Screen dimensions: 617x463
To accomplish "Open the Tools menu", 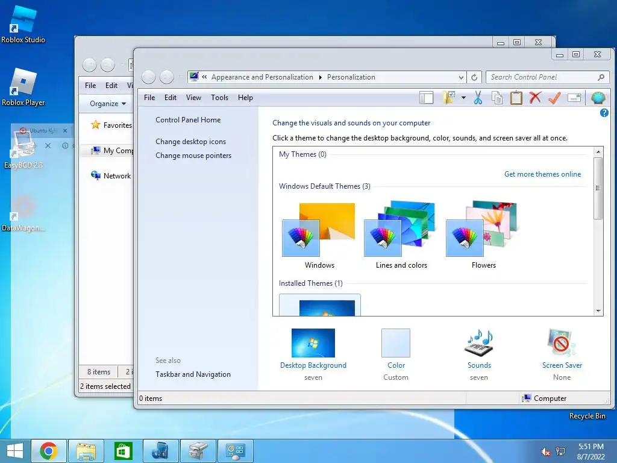I will (219, 98).
